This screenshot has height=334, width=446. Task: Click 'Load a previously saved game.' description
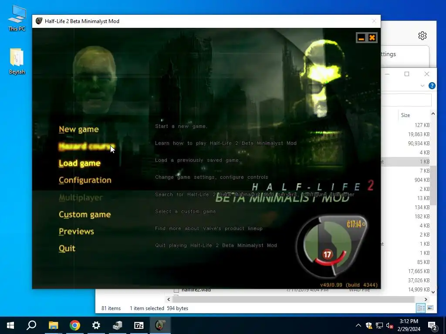click(x=198, y=160)
